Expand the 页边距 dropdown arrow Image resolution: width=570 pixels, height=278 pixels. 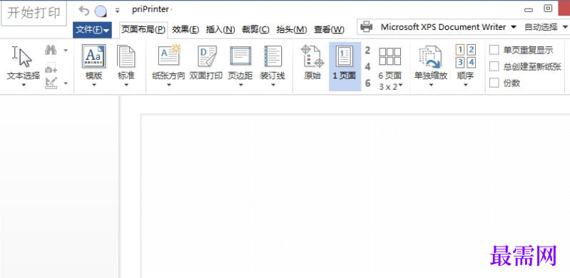[240, 85]
